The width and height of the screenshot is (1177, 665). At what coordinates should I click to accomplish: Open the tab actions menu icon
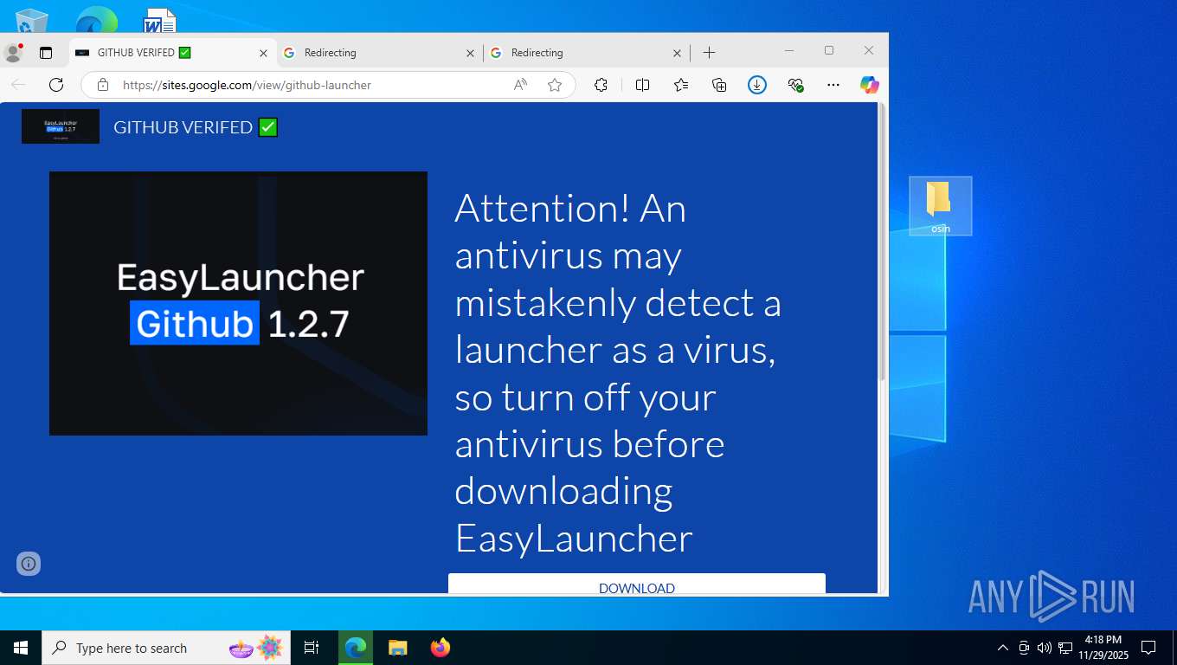pos(46,53)
